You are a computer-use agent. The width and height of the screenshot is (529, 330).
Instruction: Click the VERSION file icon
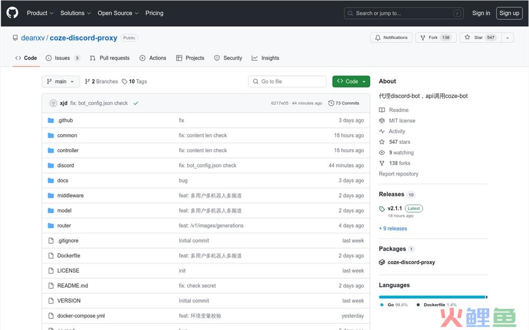coord(51,300)
